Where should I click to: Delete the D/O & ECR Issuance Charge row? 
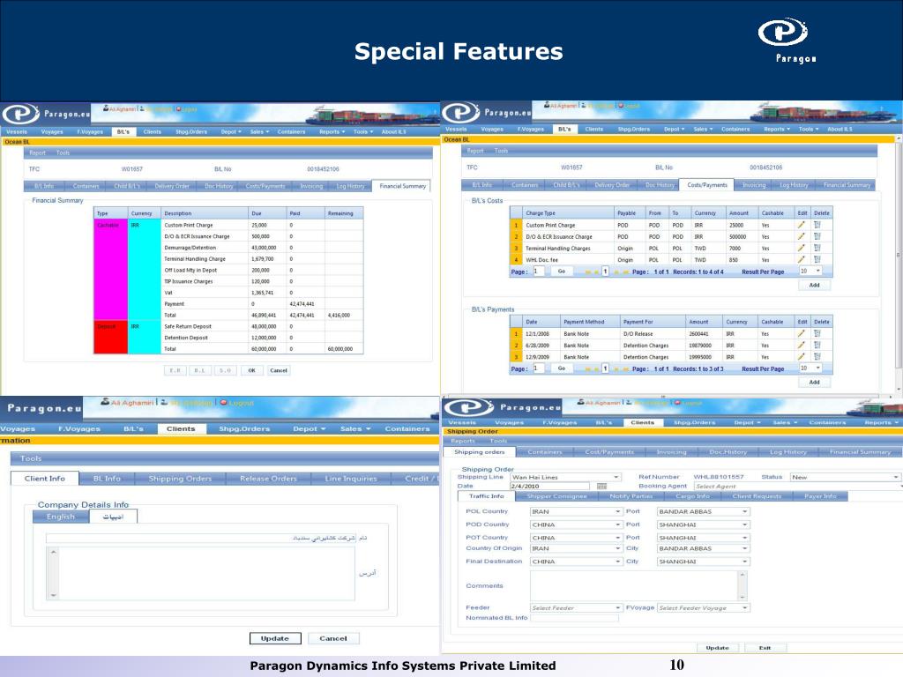click(x=817, y=236)
